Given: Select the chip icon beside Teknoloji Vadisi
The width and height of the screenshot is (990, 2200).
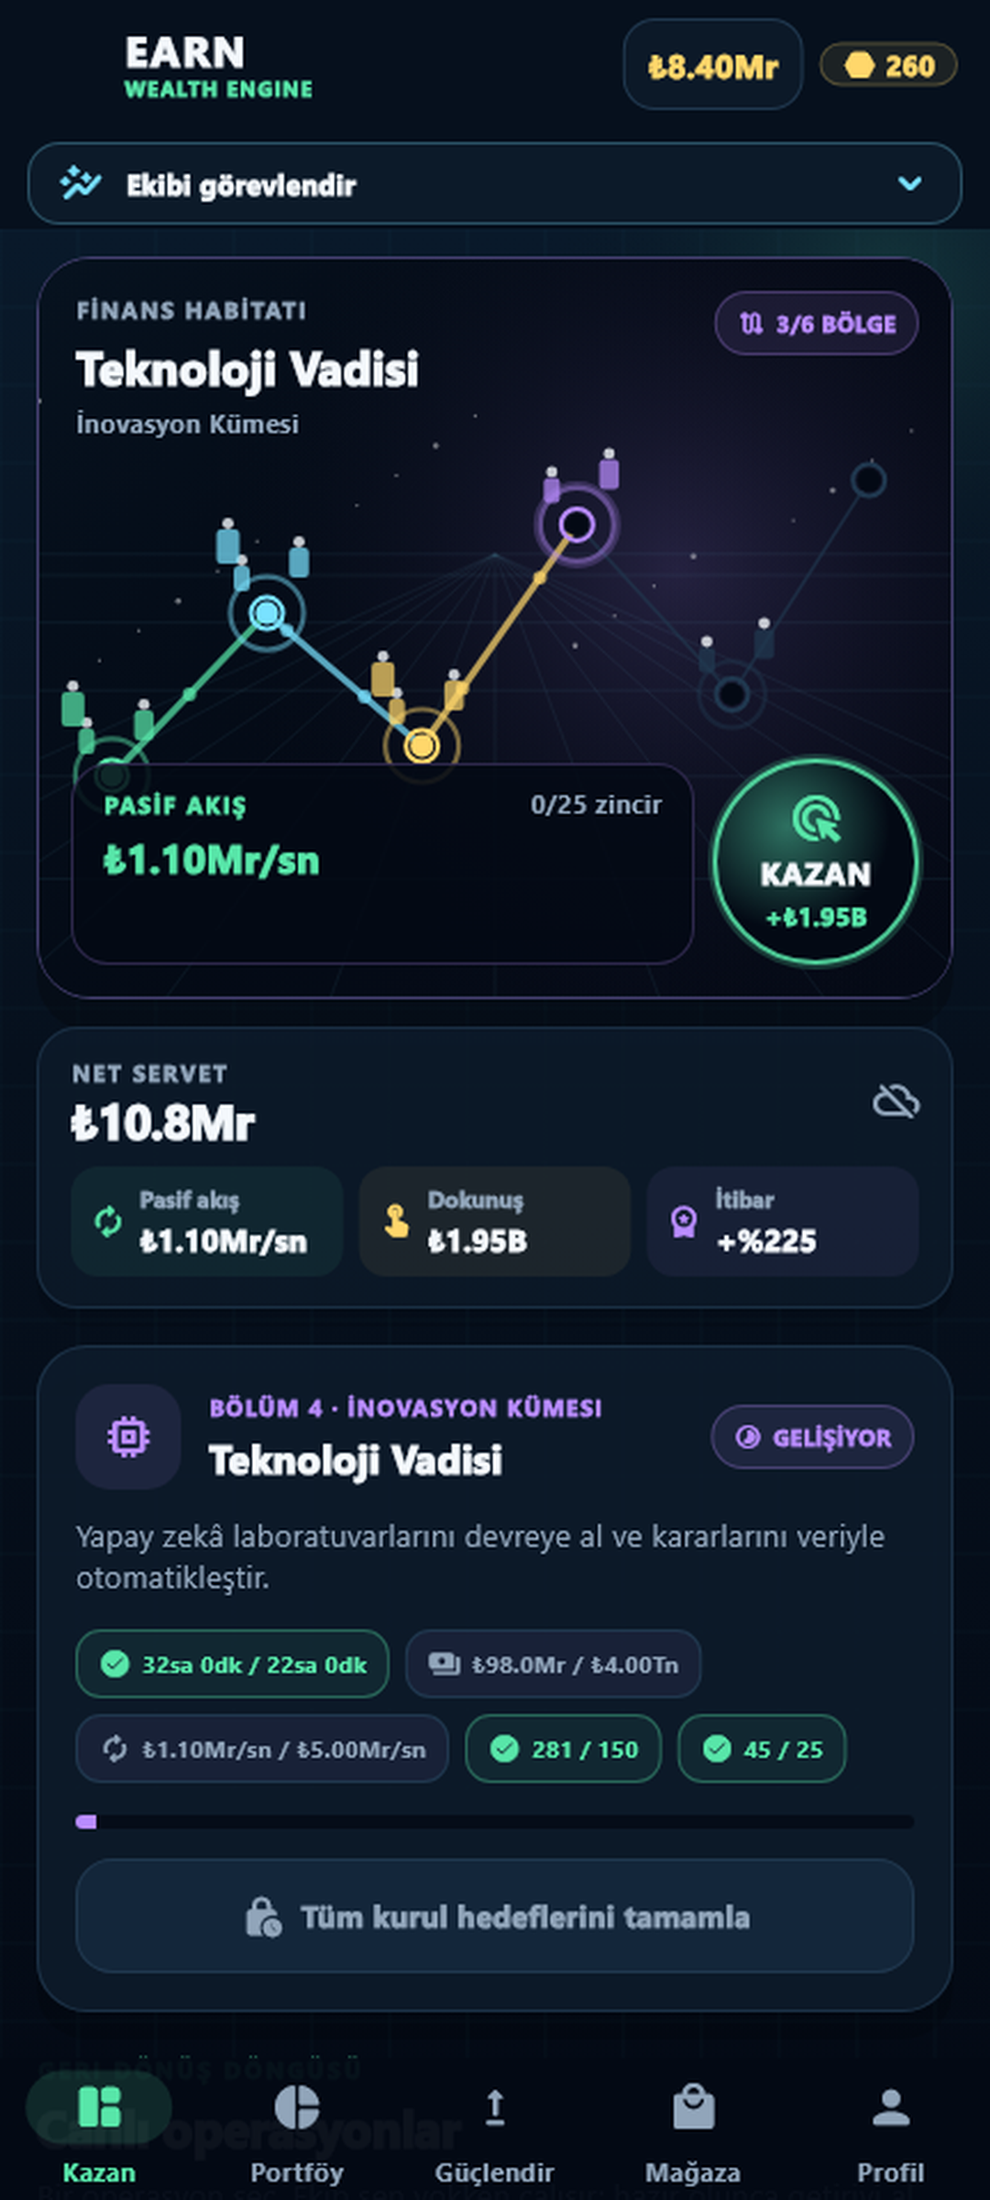Looking at the screenshot, I should 128,1436.
